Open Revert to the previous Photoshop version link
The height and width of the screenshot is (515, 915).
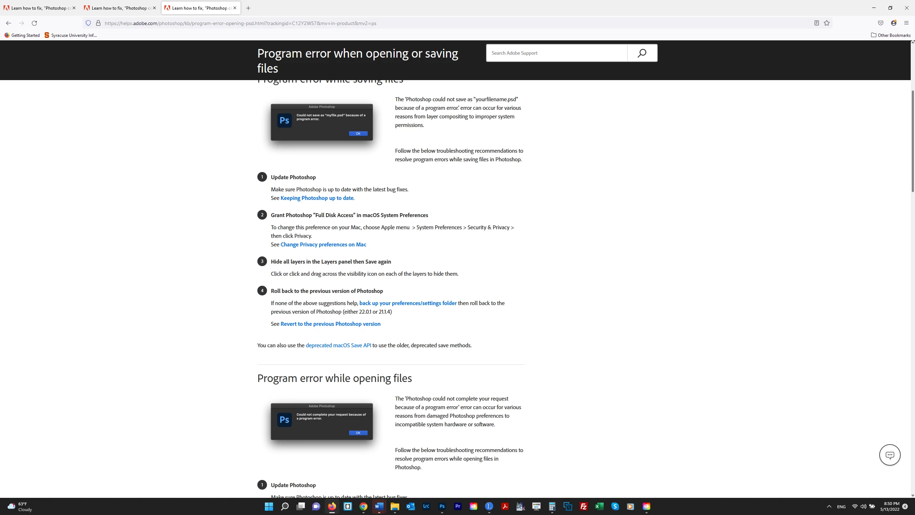pos(330,324)
